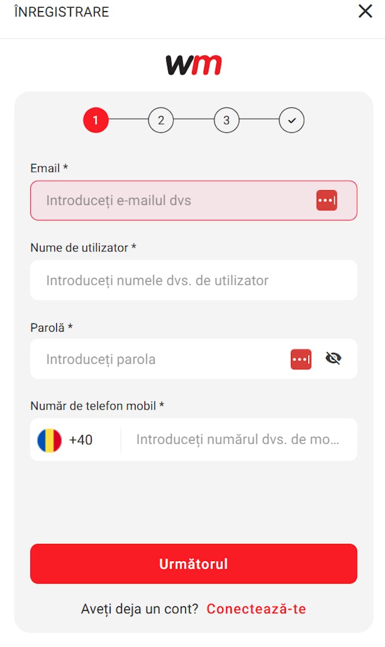
Task: Close the Înregistrare dialog with the X
Action: (365, 11)
